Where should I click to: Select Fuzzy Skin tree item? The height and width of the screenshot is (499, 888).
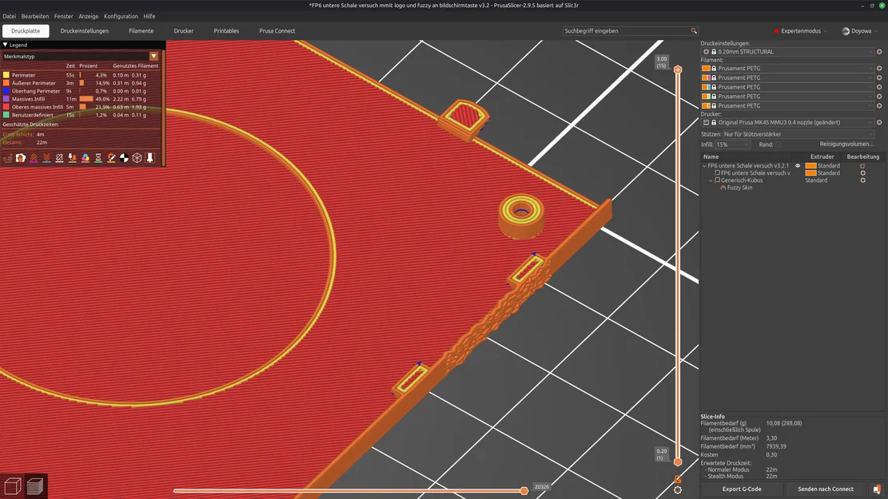[x=739, y=188]
